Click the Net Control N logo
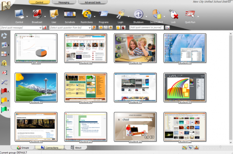Image resolution: width=233 pixels, height=154 pixels. click(x=6, y=6)
